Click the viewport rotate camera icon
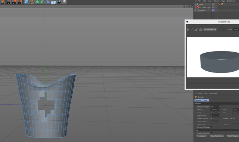 pyautogui.click(x=189, y=7)
